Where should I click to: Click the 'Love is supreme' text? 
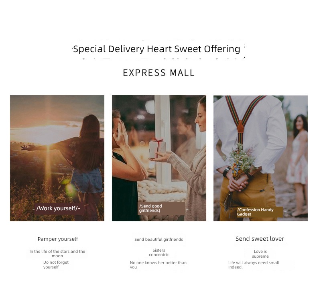pyautogui.click(x=260, y=254)
